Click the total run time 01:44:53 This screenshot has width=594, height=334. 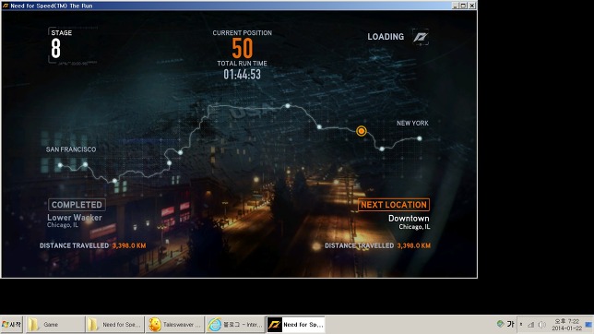pos(242,75)
